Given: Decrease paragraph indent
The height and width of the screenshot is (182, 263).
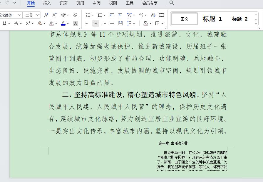Looking at the screenshot, I should 112,15.
